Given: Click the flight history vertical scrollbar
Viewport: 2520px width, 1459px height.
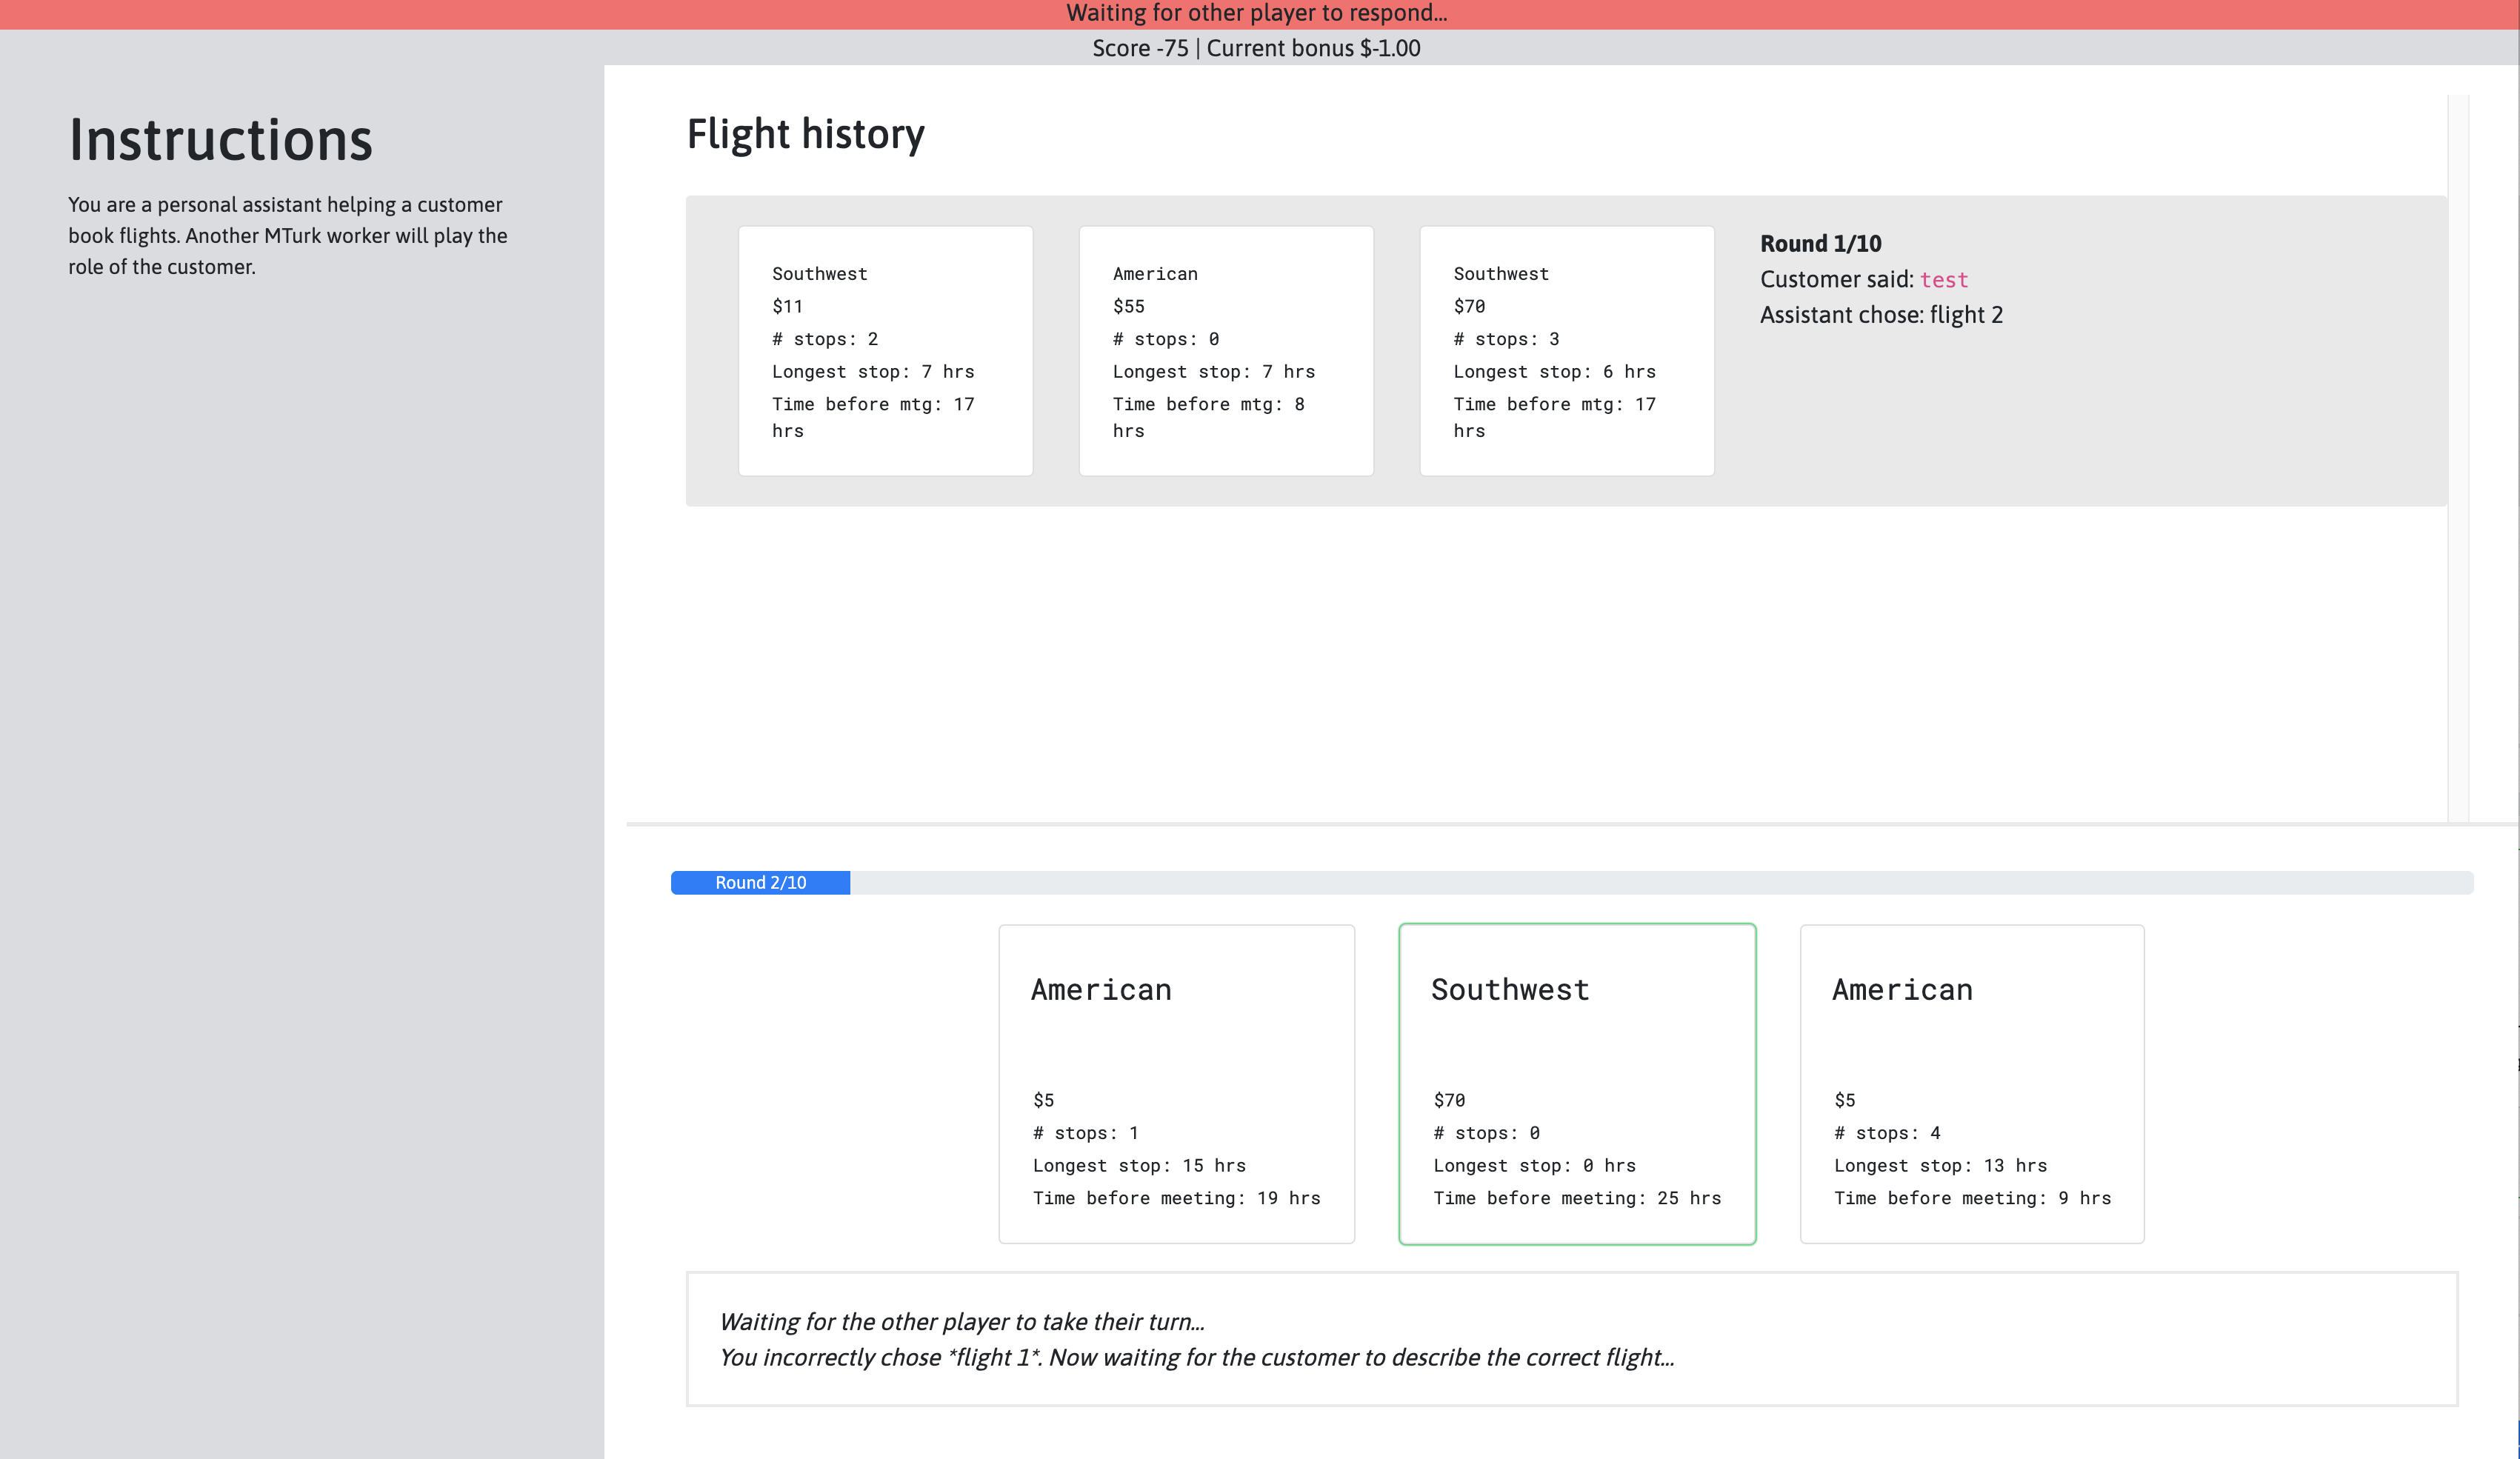Looking at the screenshot, I should [2457, 457].
